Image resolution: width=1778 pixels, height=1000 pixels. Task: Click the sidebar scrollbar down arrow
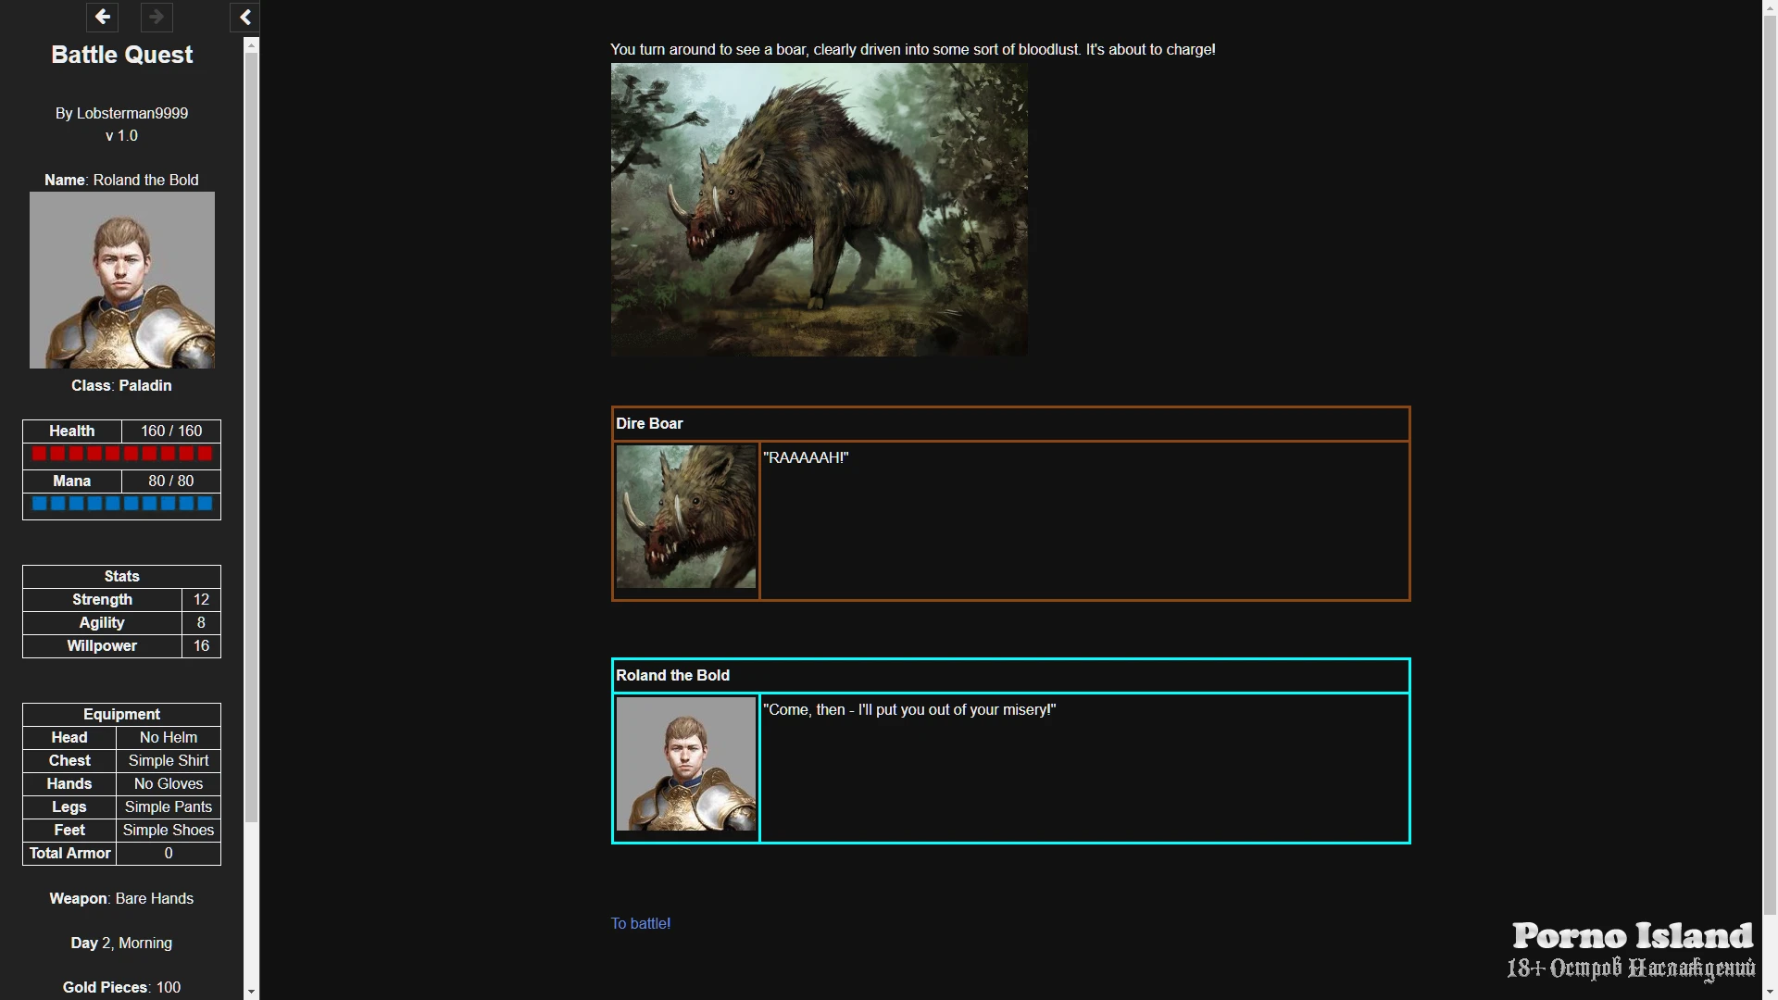coord(251,992)
